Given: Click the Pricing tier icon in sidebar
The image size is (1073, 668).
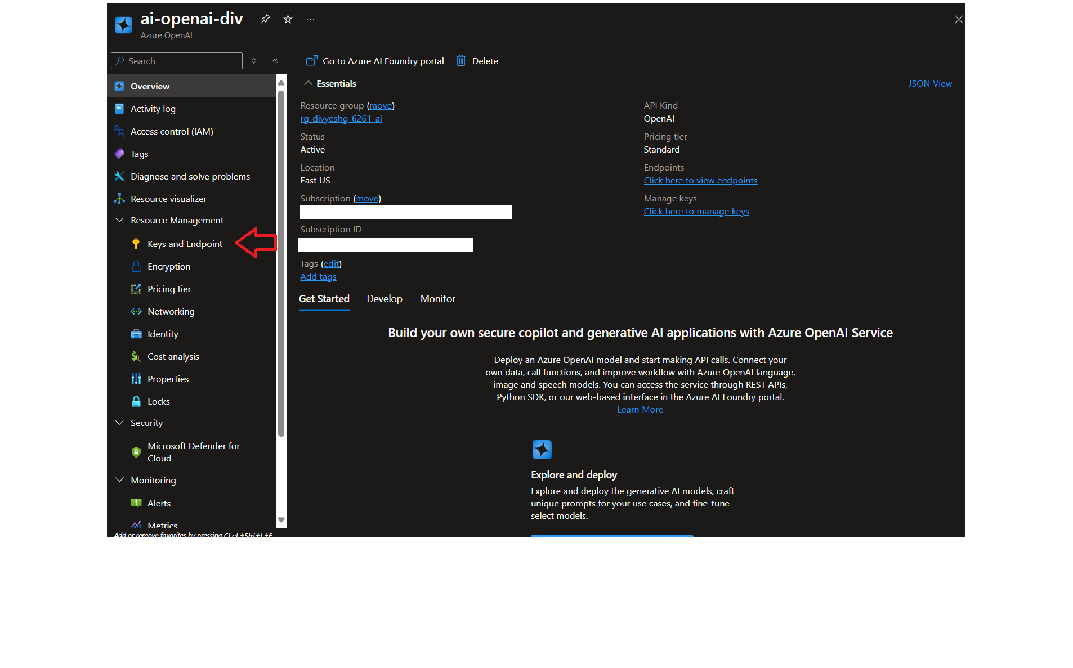Looking at the screenshot, I should click(136, 289).
